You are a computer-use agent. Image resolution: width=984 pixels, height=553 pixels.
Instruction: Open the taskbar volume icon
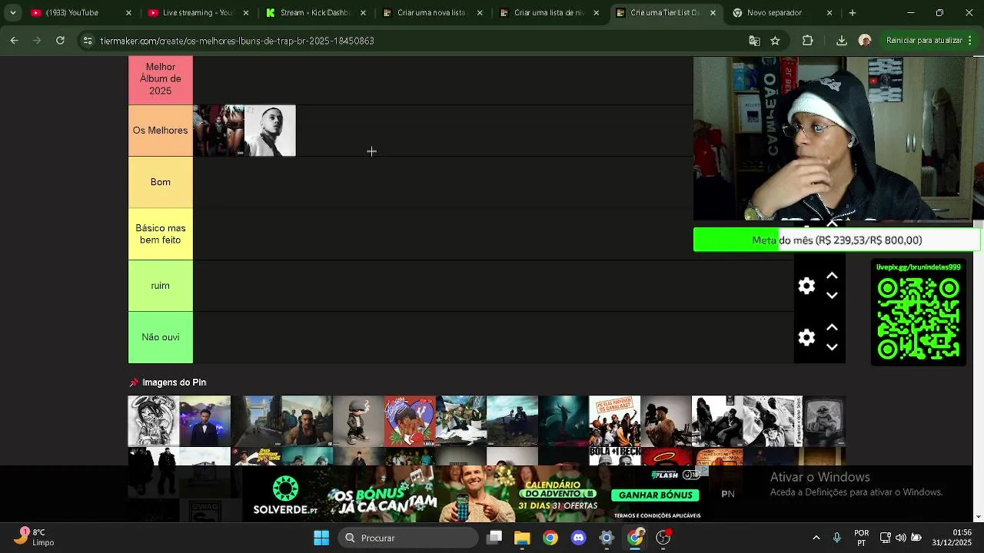tap(900, 538)
